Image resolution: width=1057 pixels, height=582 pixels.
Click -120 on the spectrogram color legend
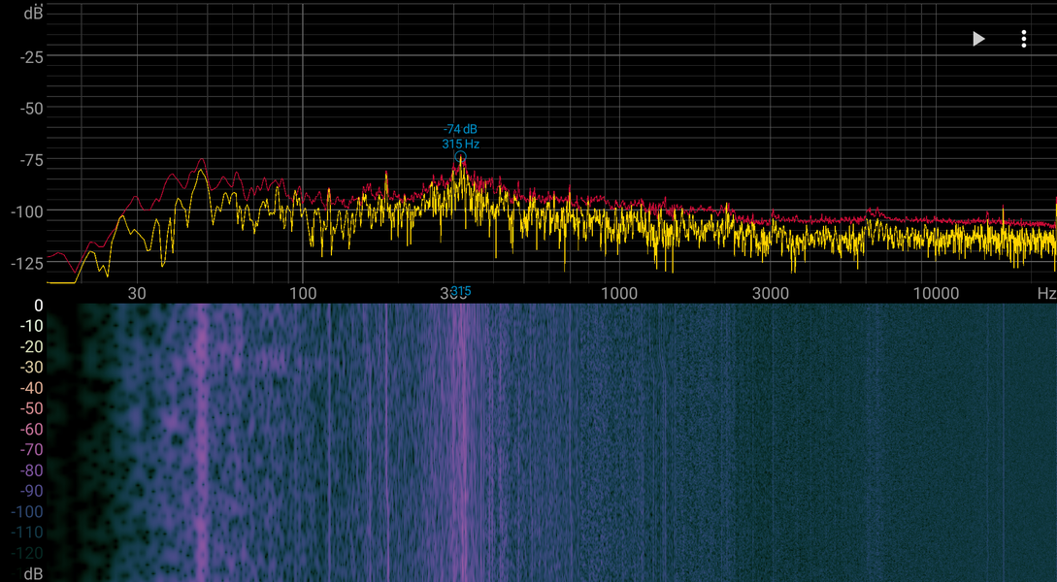pyautogui.click(x=27, y=553)
